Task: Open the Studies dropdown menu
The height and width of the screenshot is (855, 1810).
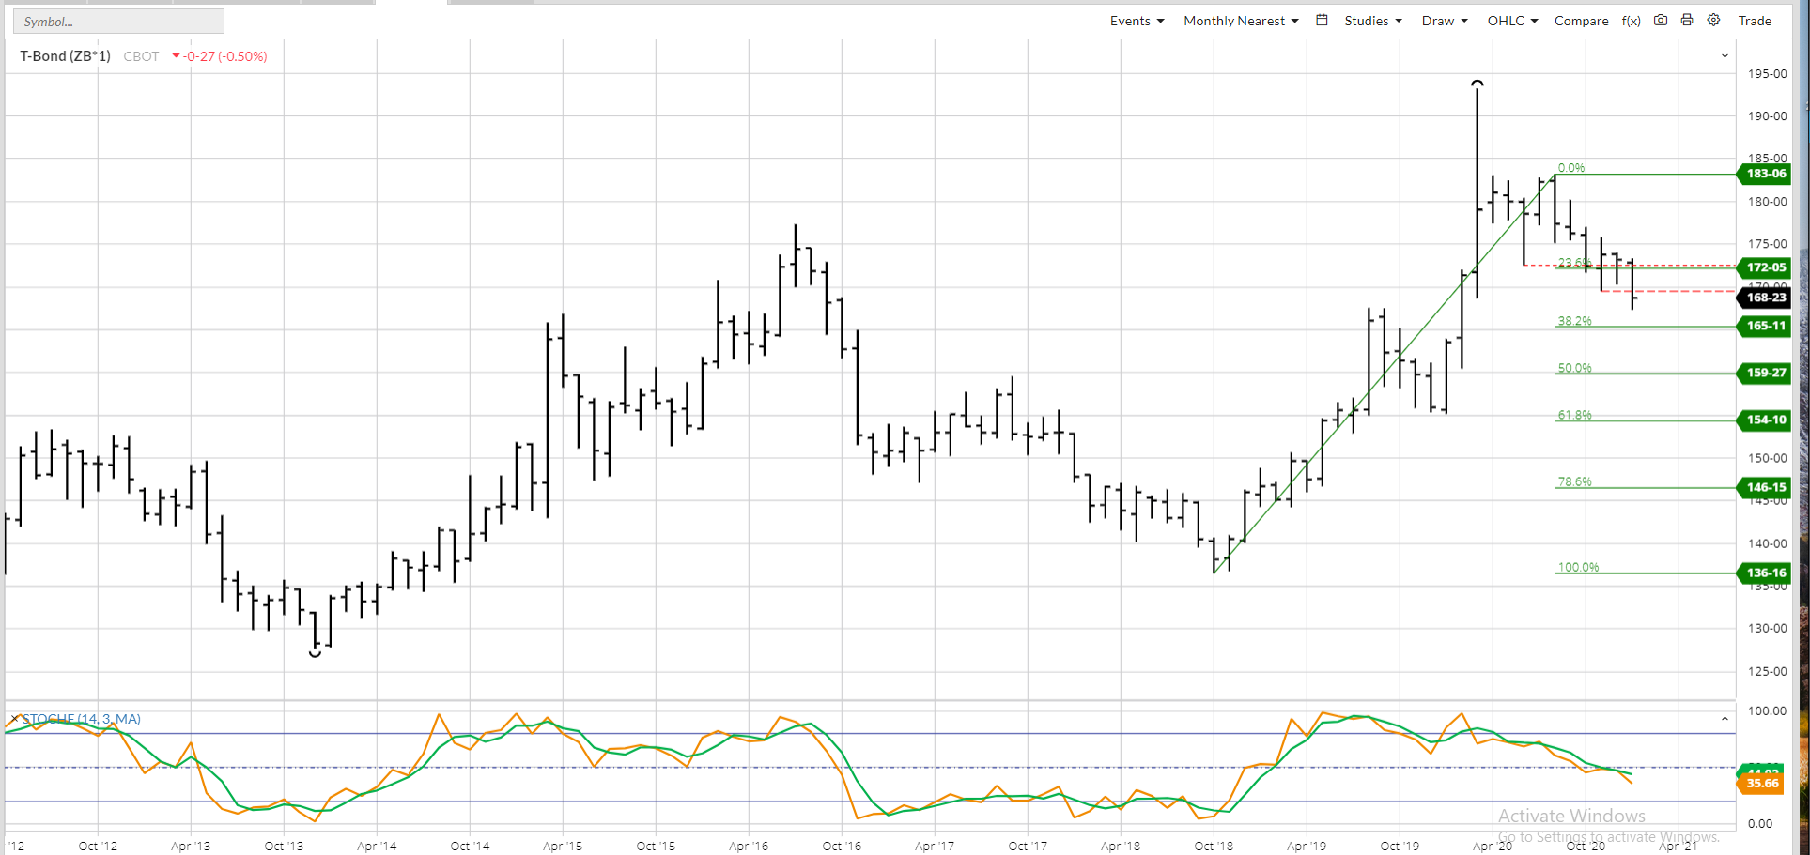Action: [x=1372, y=21]
